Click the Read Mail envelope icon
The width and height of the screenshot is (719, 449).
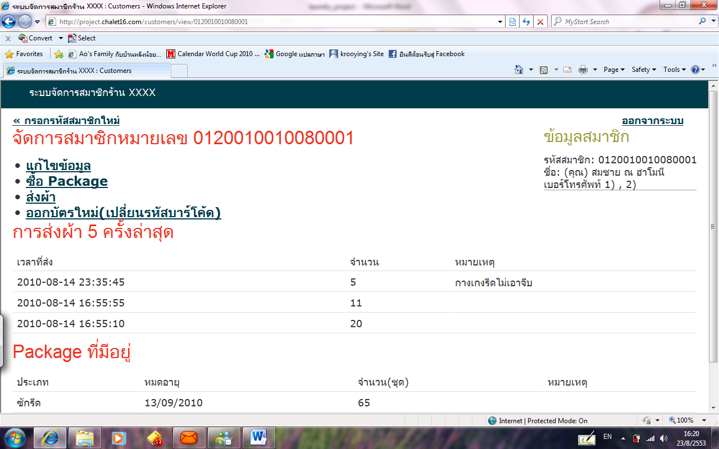[567, 70]
